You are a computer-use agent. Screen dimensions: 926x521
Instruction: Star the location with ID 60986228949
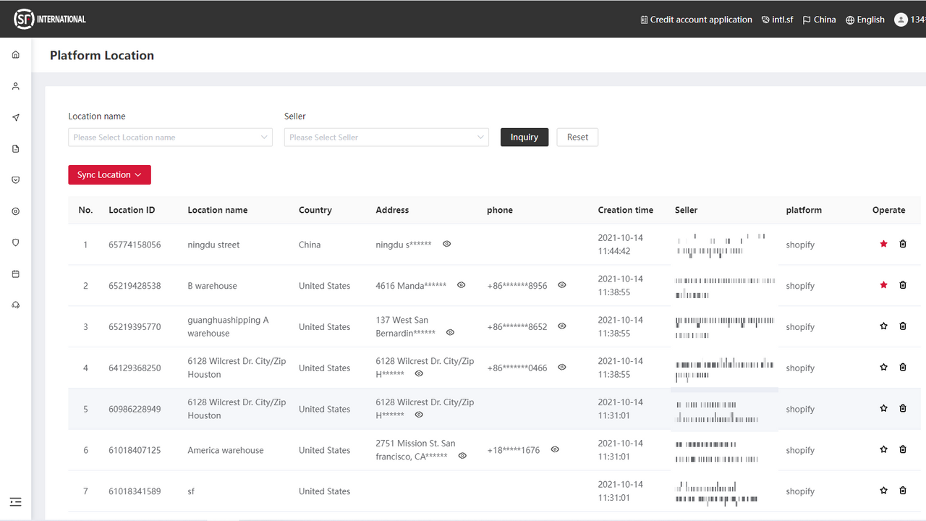pyautogui.click(x=883, y=408)
